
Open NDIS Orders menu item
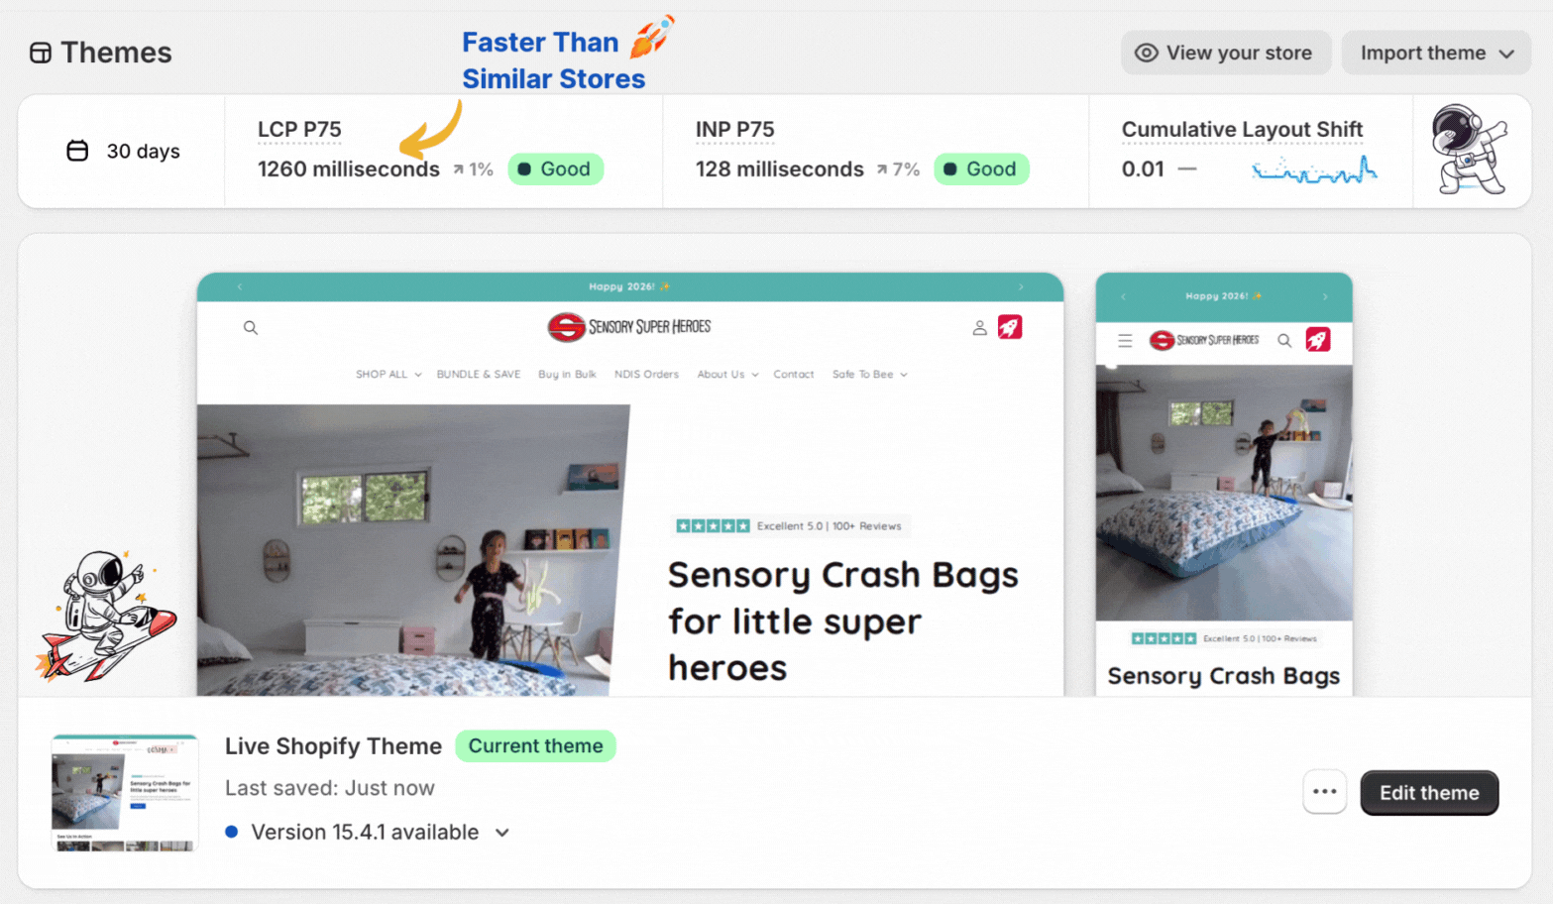pos(646,375)
